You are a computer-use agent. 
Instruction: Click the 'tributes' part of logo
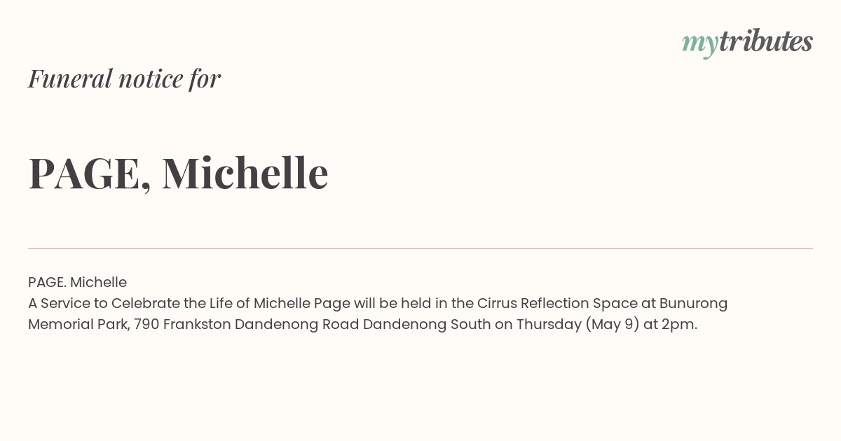[x=766, y=41]
